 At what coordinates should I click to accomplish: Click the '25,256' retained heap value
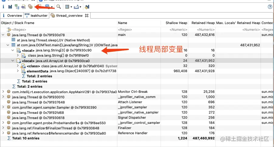point(209,92)
